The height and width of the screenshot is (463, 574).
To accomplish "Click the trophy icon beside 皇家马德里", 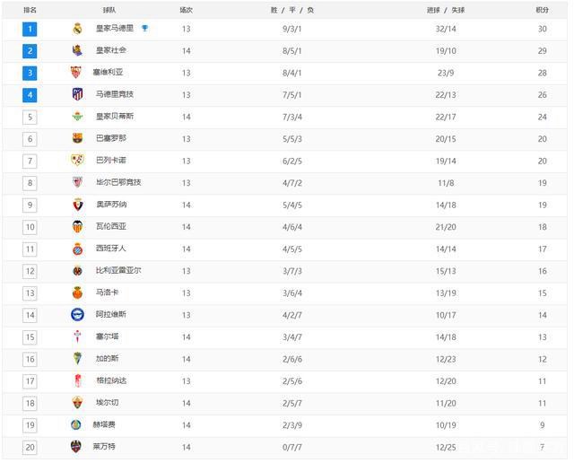I will pyautogui.click(x=144, y=29).
